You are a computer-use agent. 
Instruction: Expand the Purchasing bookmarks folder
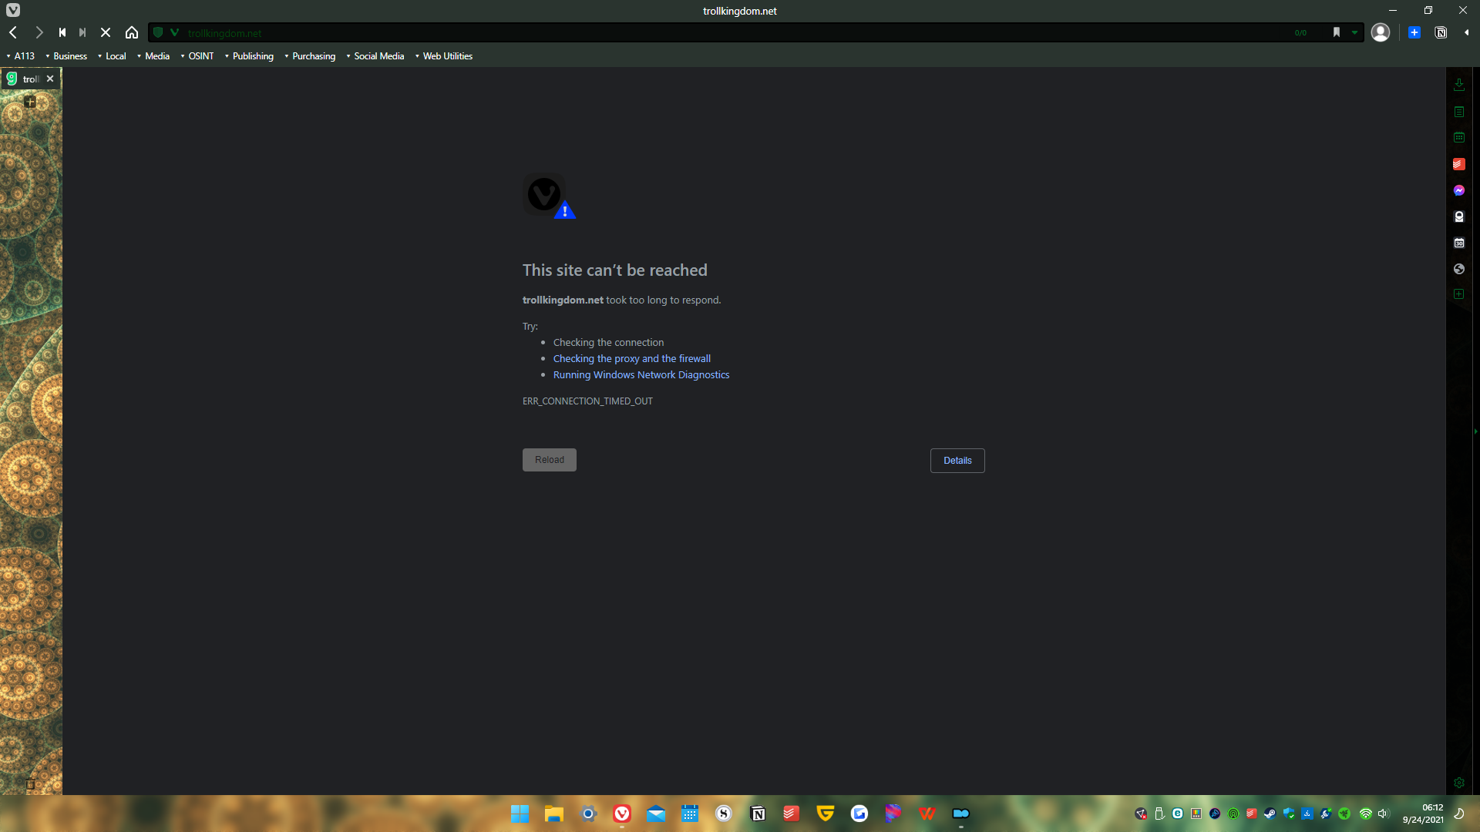coord(310,56)
